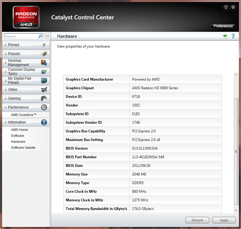241x229 pixels.
Task: Open help with the question mark icon
Action: (x=233, y=36)
